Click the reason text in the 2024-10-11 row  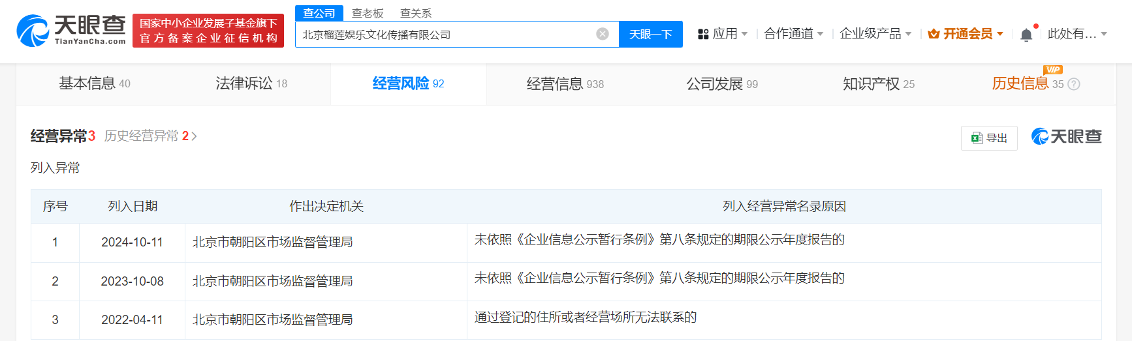(659, 239)
